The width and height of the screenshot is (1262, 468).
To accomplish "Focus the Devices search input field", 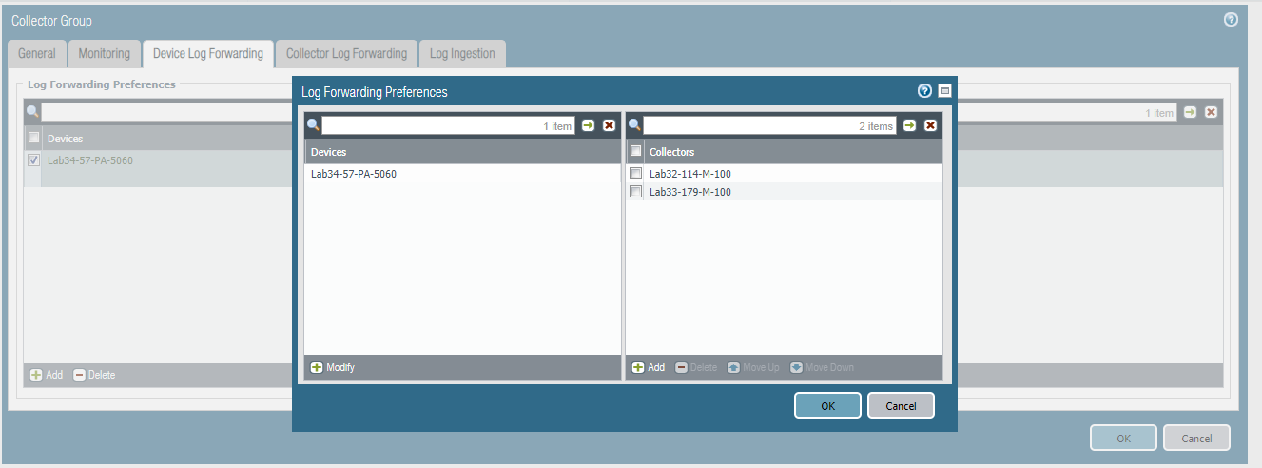I will pyautogui.click(x=448, y=125).
